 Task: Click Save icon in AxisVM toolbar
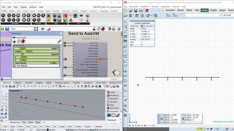point(136,11)
